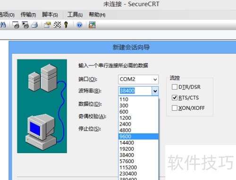
Task: Click the grey printer icon
Action: click(34, 25)
